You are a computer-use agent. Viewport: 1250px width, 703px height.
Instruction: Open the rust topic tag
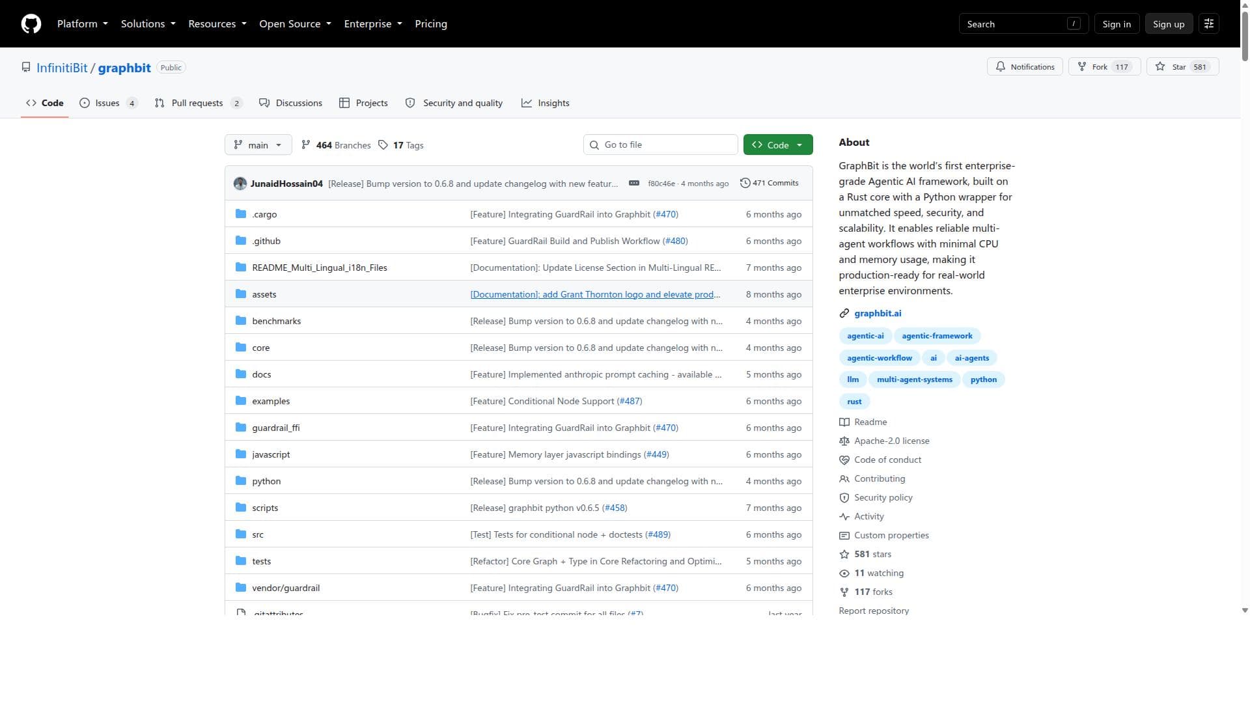(854, 402)
